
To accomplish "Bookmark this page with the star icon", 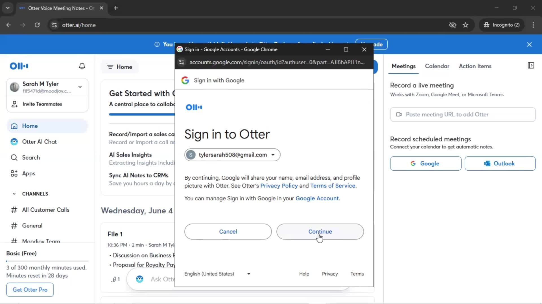I will pyautogui.click(x=465, y=25).
